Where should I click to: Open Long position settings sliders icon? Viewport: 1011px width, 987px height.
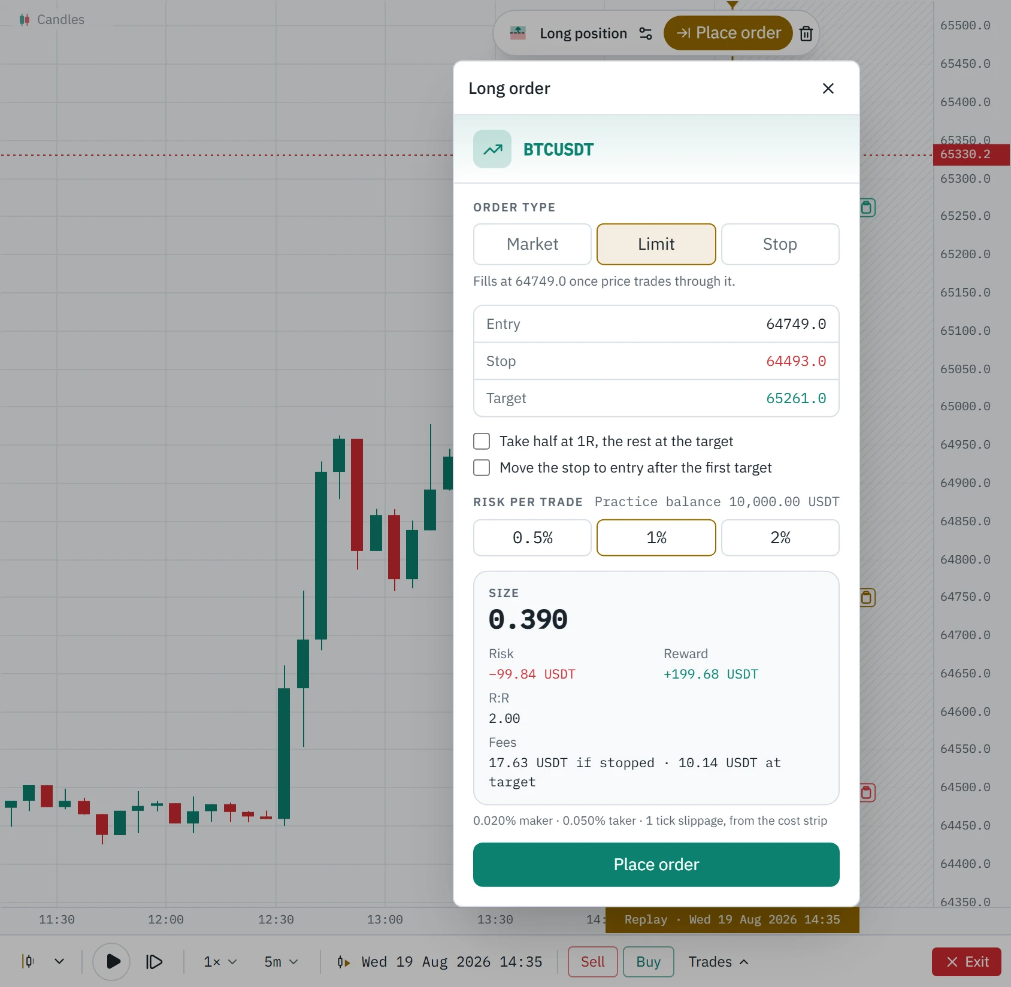click(x=646, y=34)
